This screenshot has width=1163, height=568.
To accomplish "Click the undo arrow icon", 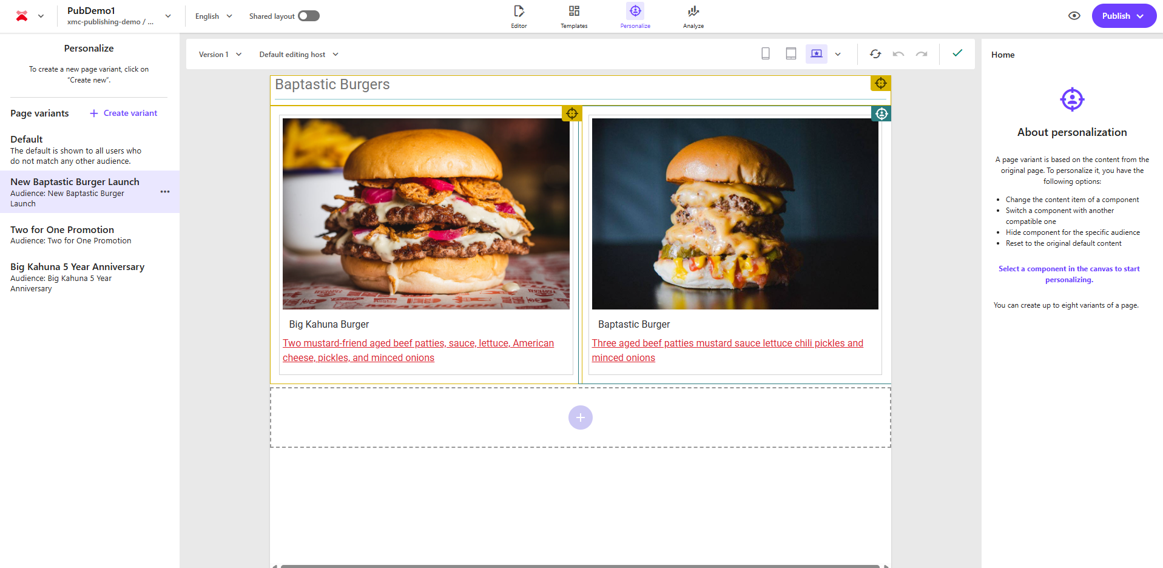I will coord(898,54).
